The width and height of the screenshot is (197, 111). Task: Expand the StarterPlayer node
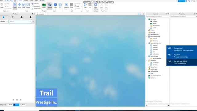tap(147, 69)
